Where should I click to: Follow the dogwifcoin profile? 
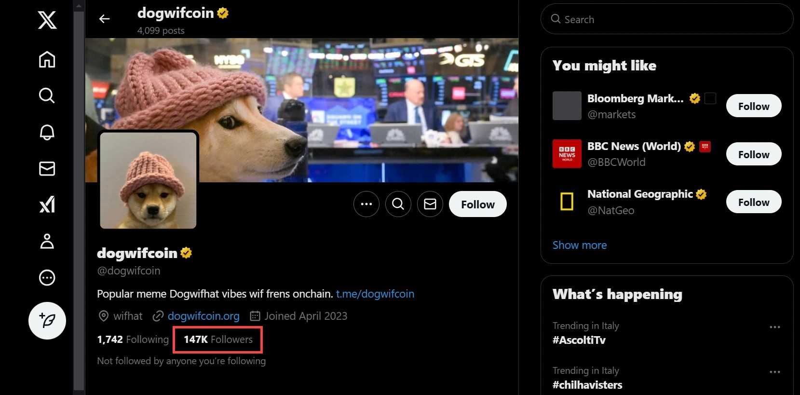(478, 204)
